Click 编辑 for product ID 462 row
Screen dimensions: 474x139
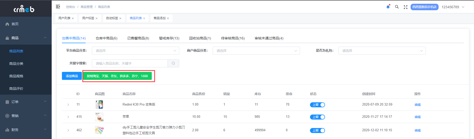pyautogui.click(x=417, y=131)
